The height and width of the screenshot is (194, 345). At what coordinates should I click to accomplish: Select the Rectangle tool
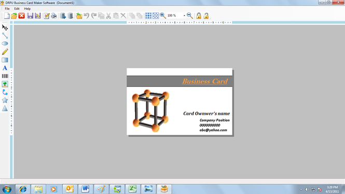pyautogui.click(x=5, y=60)
